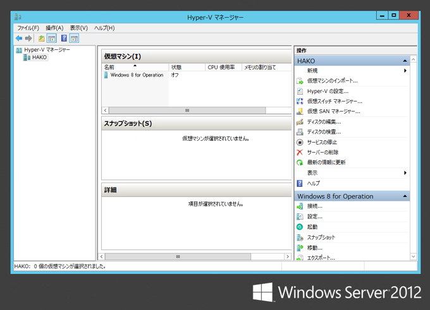
Task: Sort by the 名前 column header
Action: [x=135, y=67]
